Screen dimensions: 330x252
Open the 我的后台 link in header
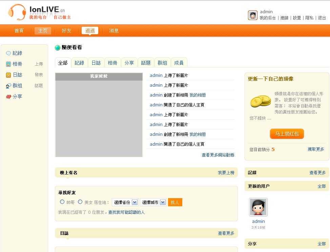pos(268,18)
